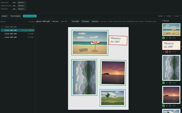182x113 pixels.
Task: Click 'Générer les photos'
Action: pos(30,16)
